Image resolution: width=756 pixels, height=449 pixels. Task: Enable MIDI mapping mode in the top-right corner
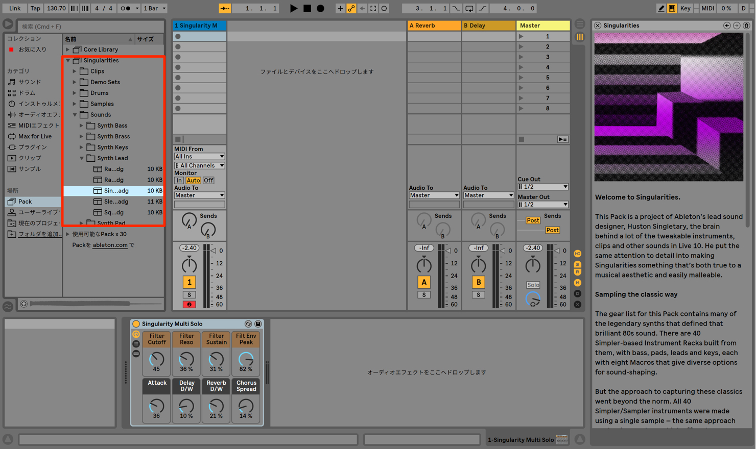707,8
